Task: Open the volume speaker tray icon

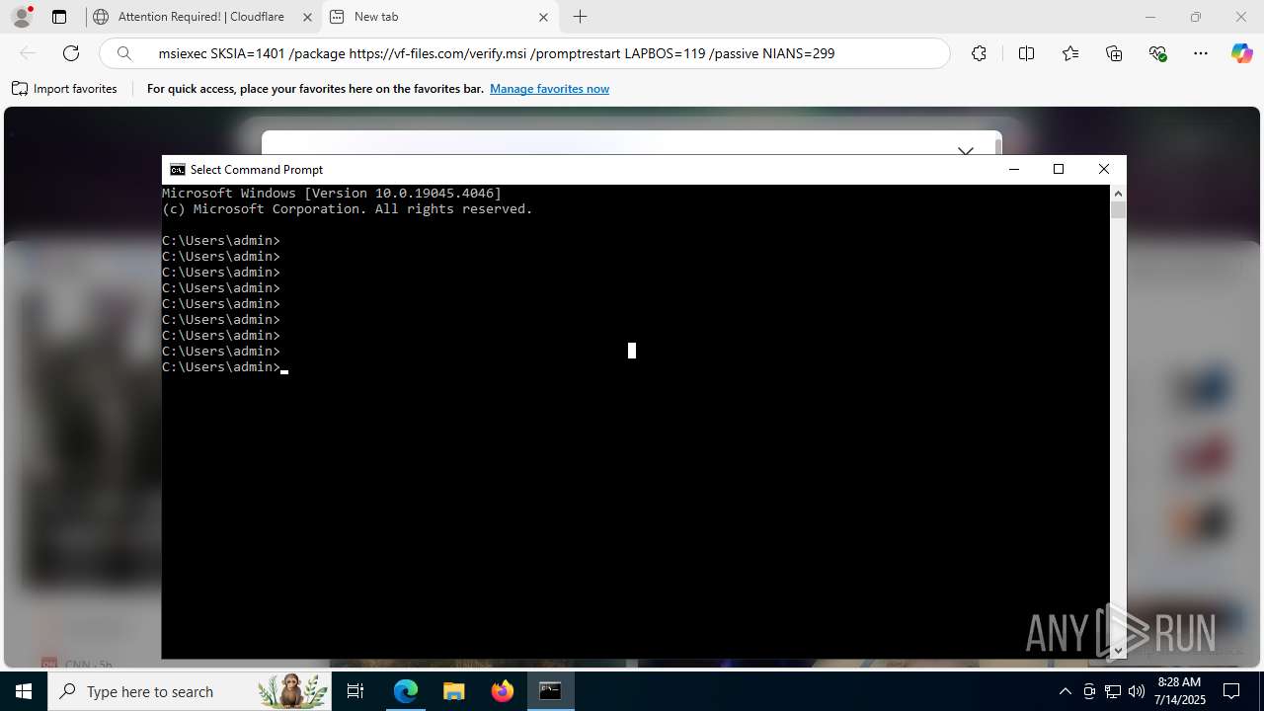Action: coord(1136,691)
